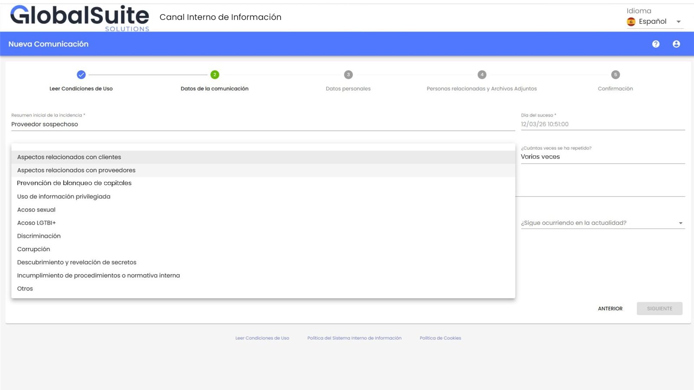Open the help question mark icon
Viewport: 694px width, 390px height.
click(x=656, y=44)
